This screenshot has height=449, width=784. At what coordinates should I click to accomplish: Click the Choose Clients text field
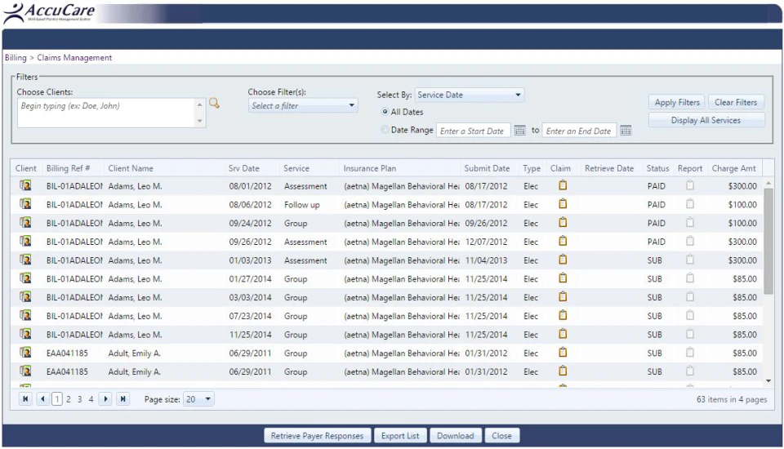(x=107, y=113)
